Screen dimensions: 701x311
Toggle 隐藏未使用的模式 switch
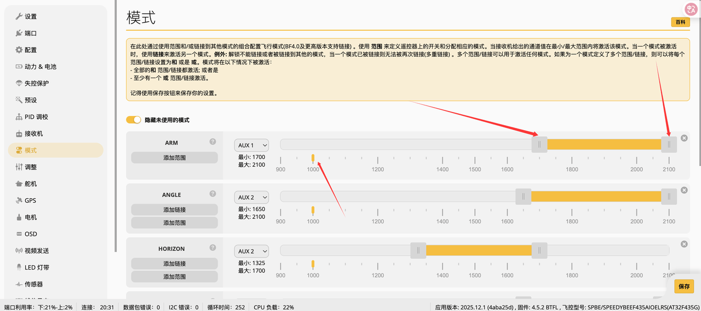coord(134,120)
